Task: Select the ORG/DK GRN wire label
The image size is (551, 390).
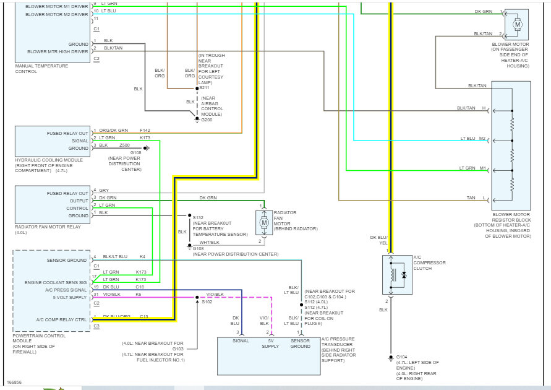Action: click(114, 130)
